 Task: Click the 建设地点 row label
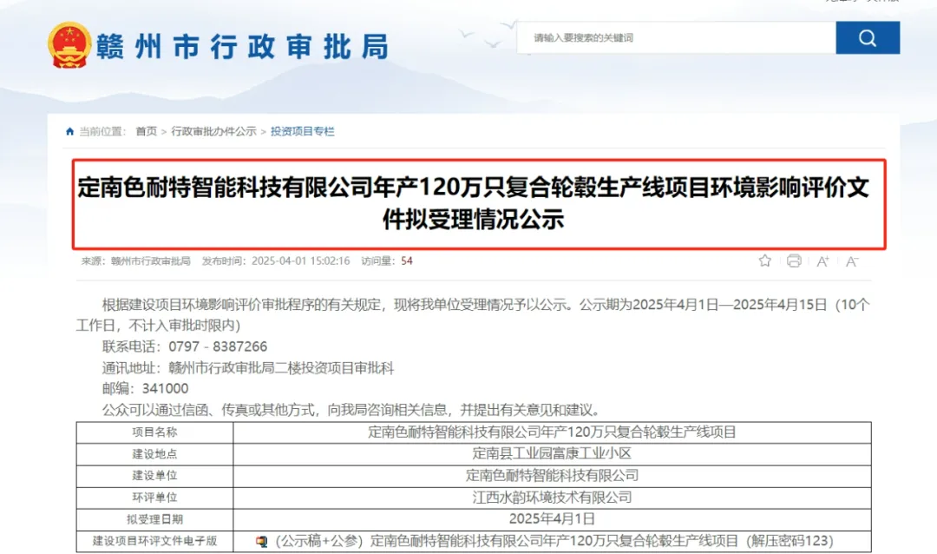click(x=154, y=454)
